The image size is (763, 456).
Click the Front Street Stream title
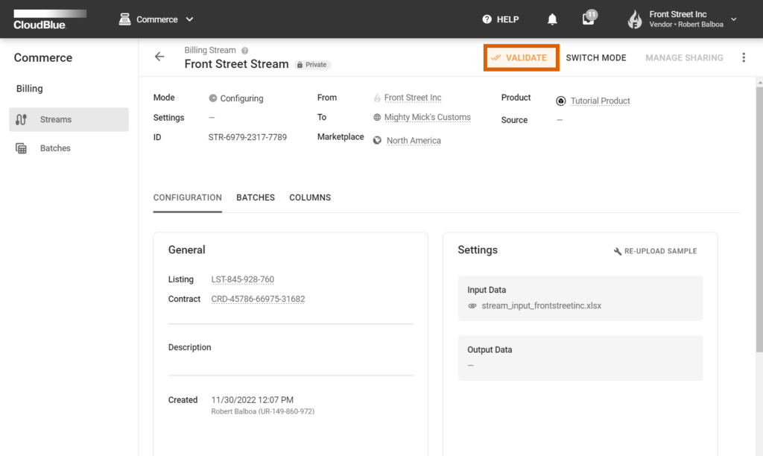(x=236, y=64)
